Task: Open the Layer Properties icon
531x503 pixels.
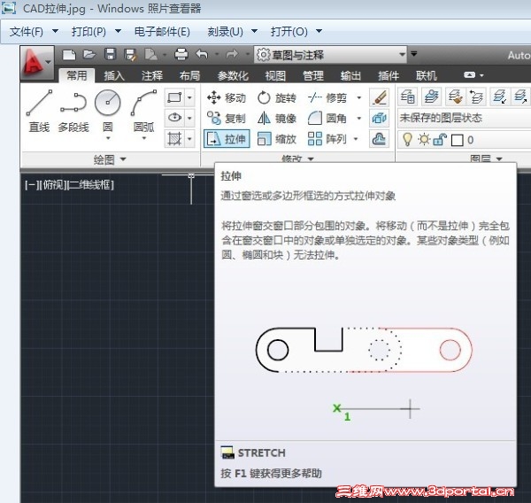Action: coord(407,97)
